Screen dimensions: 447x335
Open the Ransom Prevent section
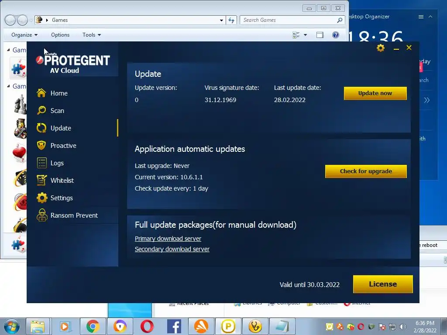point(67,215)
